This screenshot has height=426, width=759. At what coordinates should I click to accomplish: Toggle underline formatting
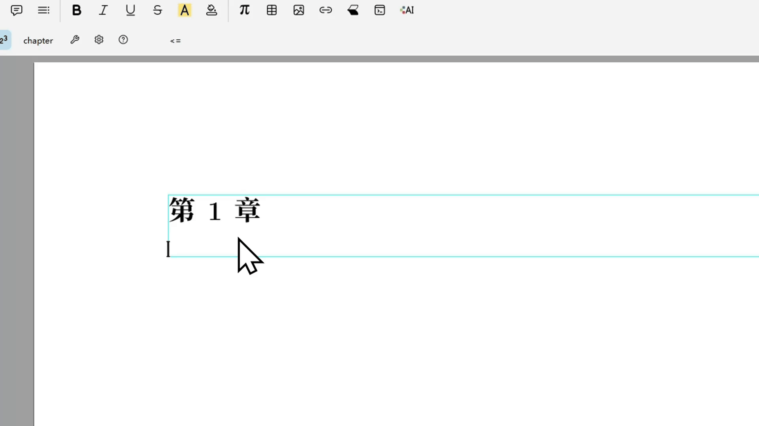(130, 10)
